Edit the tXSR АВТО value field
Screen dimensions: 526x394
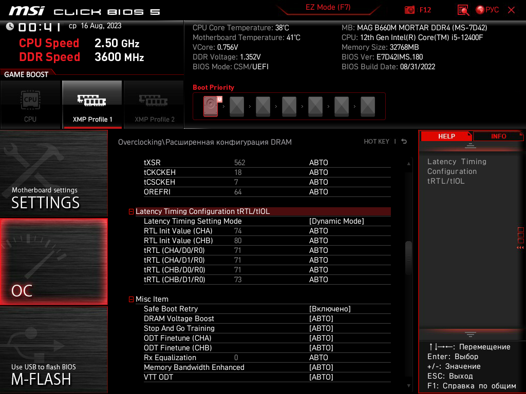coord(318,163)
